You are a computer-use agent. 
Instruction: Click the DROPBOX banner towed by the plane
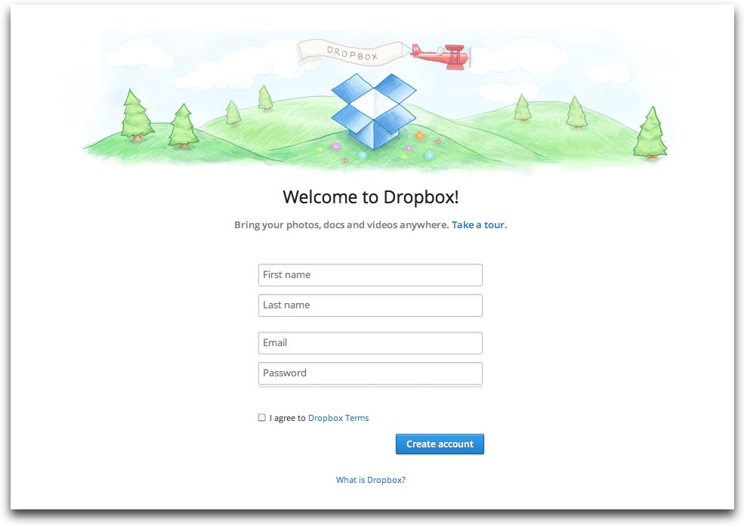(x=353, y=51)
